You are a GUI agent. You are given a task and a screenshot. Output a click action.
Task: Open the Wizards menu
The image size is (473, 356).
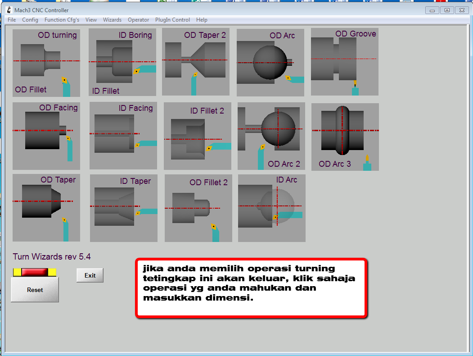(x=112, y=20)
